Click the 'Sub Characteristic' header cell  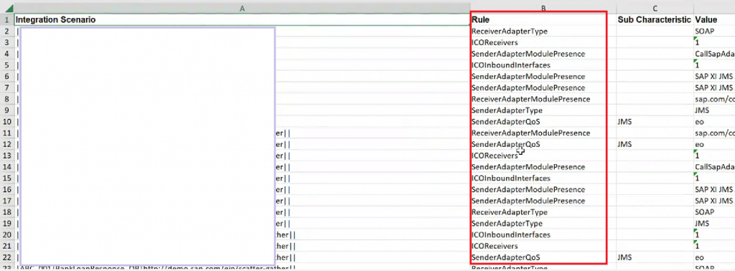655,19
